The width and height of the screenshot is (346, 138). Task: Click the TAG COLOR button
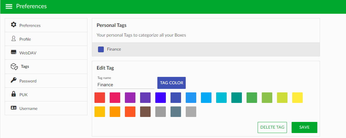click(x=171, y=83)
